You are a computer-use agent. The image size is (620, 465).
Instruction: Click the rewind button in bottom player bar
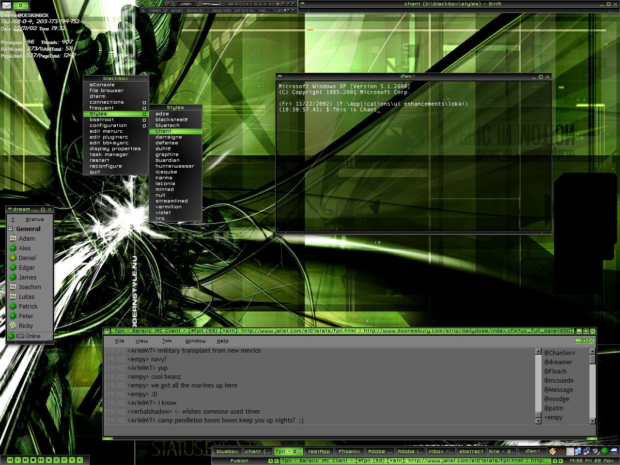[10, 460]
